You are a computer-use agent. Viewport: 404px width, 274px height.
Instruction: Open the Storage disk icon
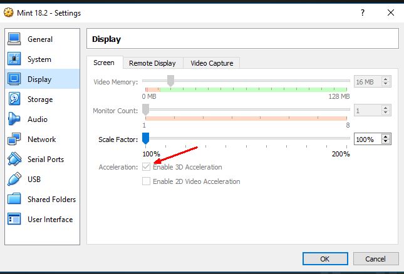pos(14,99)
